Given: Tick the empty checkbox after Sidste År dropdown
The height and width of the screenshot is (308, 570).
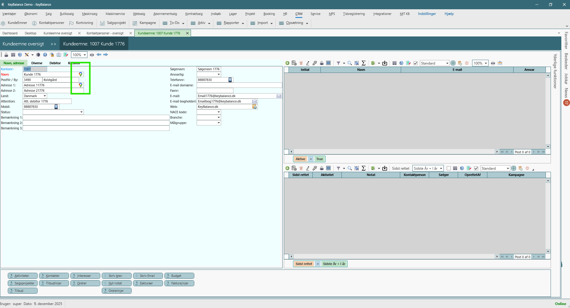Looking at the screenshot, I should (449, 168).
